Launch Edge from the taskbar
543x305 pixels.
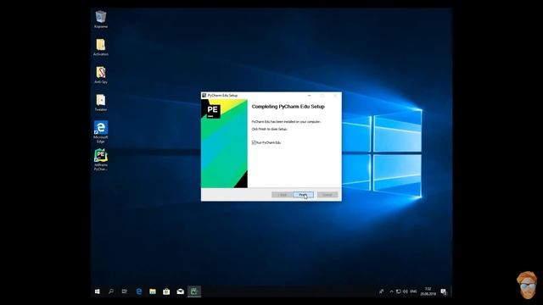(139, 291)
